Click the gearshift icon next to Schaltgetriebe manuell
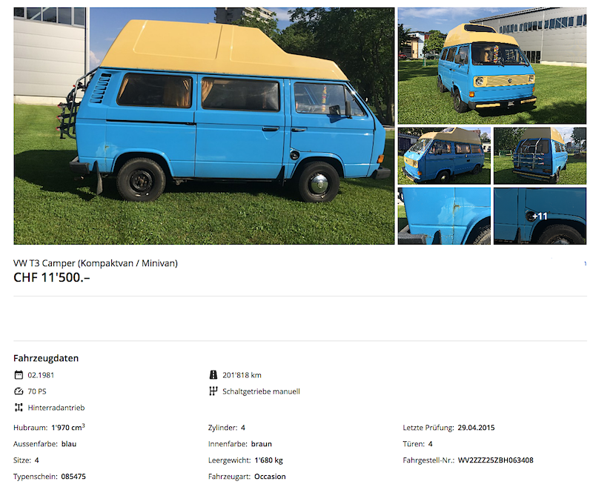The width and height of the screenshot is (593, 490). pyautogui.click(x=213, y=391)
